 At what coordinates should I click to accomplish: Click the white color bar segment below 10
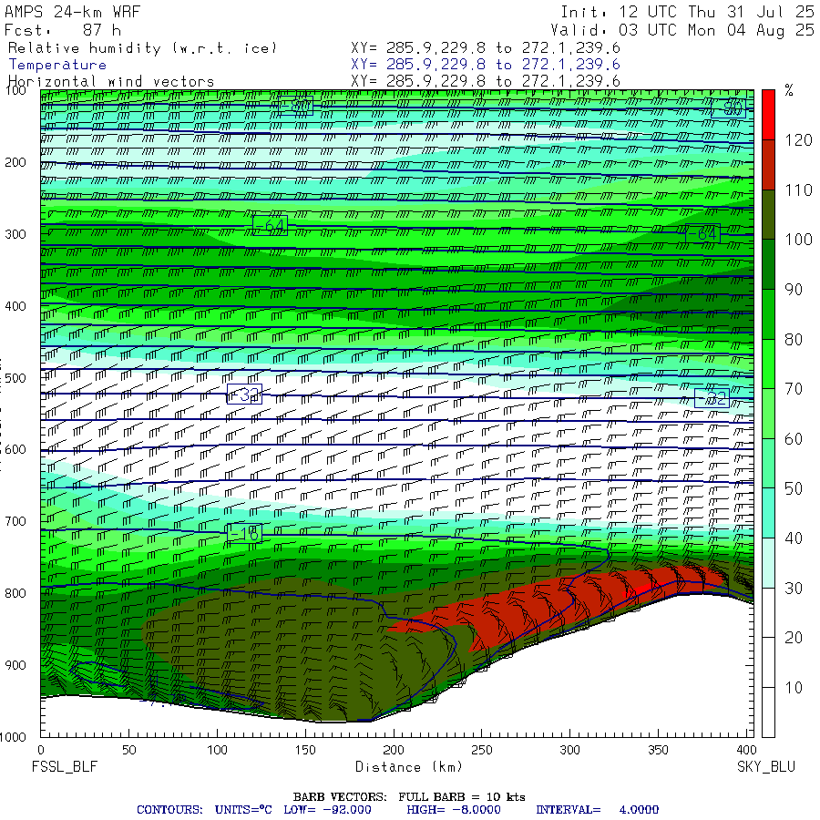768,712
